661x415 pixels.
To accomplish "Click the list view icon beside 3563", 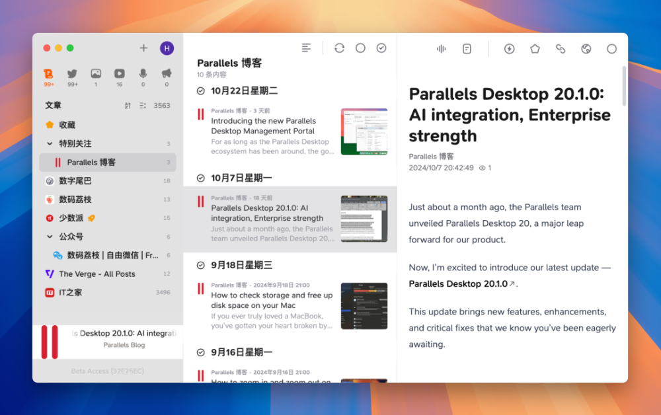I will [143, 106].
